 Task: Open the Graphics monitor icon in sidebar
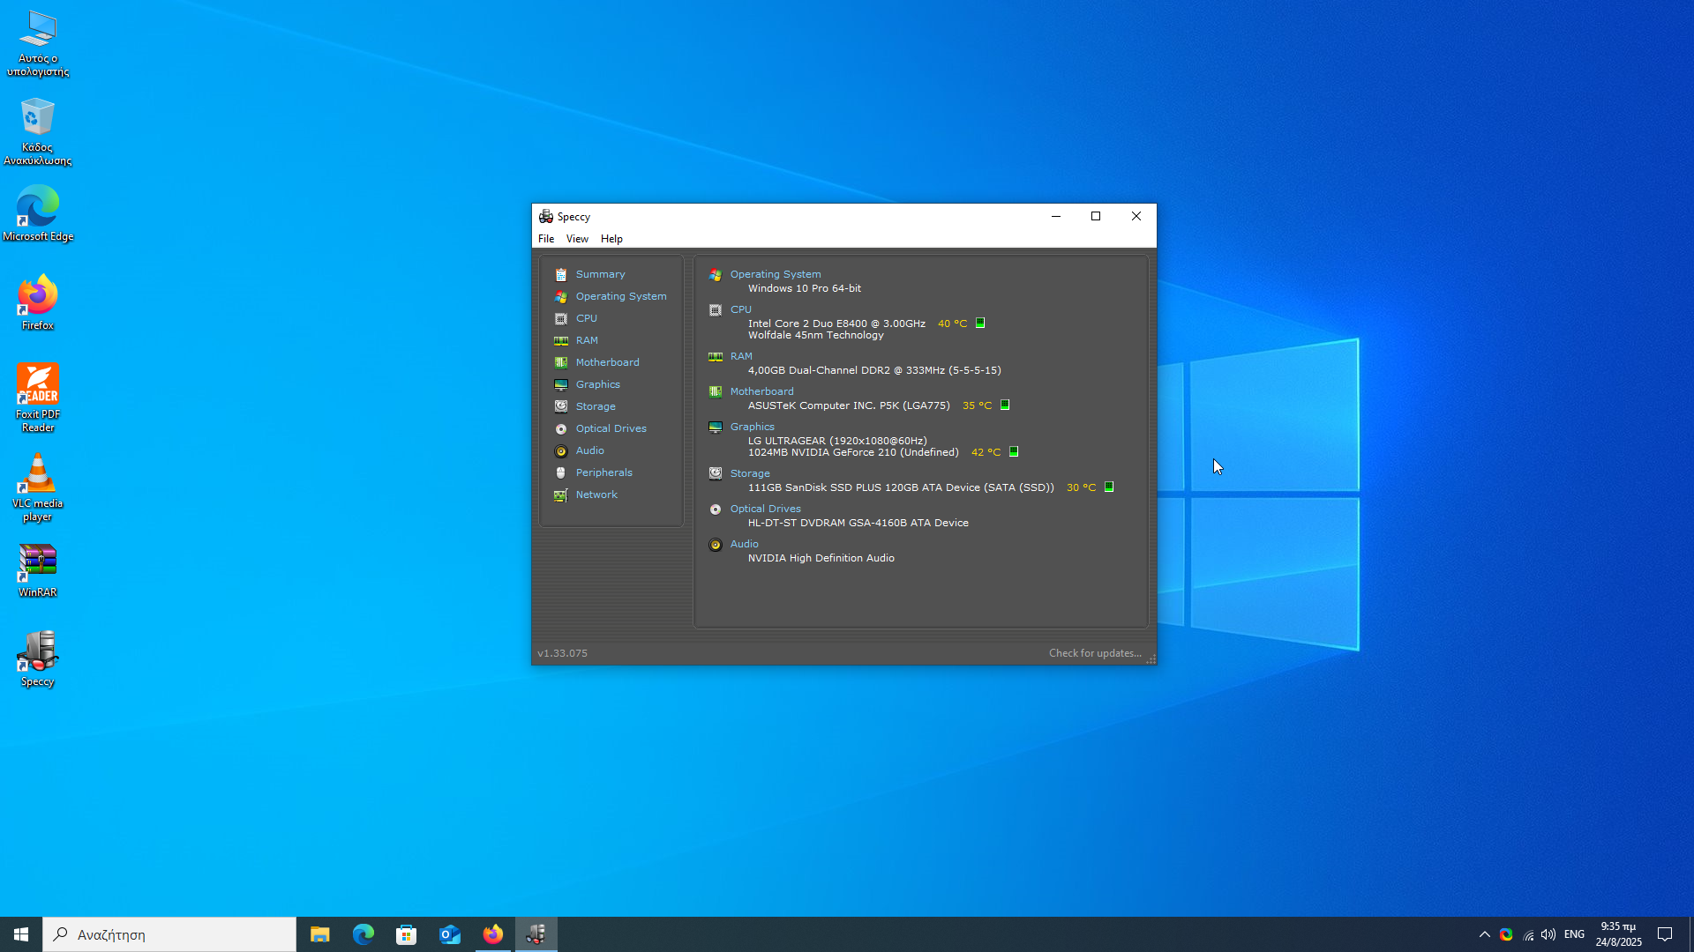[561, 385]
